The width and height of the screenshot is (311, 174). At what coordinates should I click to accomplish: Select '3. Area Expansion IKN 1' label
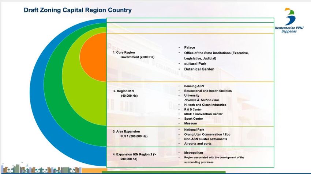(x=130, y=134)
